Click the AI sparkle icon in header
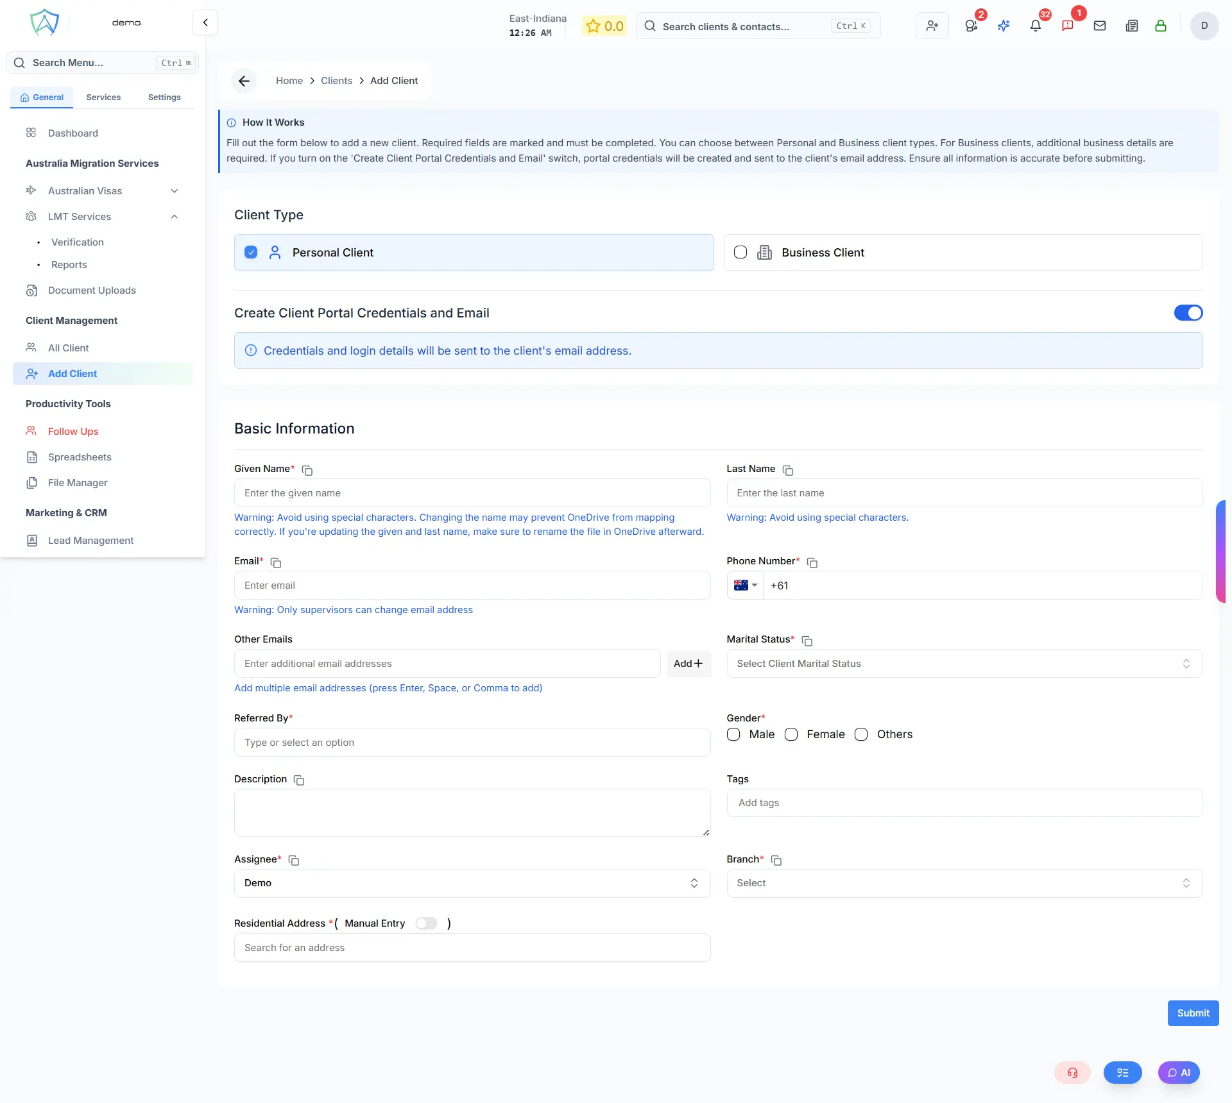1232x1103 pixels. coord(1004,26)
